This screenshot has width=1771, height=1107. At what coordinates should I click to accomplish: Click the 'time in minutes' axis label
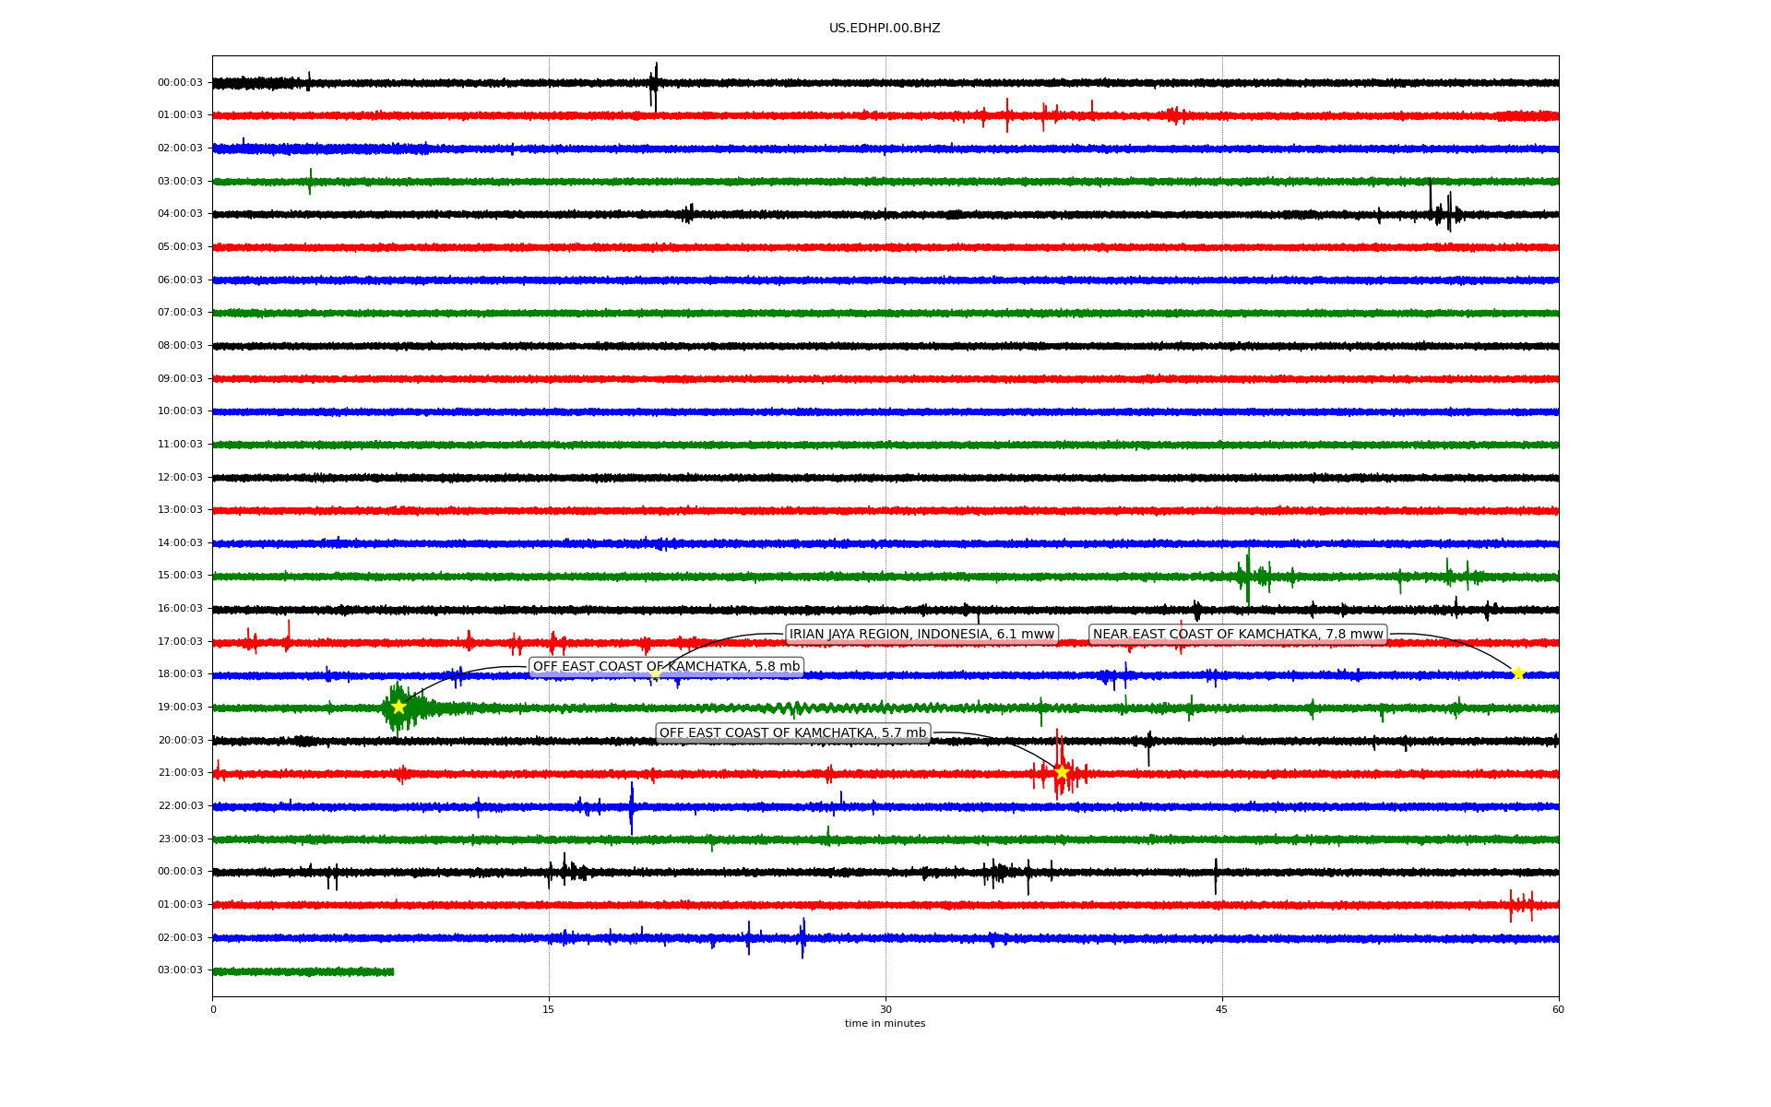(x=885, y=1023)
